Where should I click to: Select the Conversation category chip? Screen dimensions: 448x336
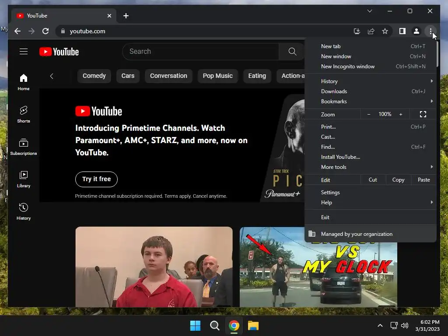click(x=168, y=76)
